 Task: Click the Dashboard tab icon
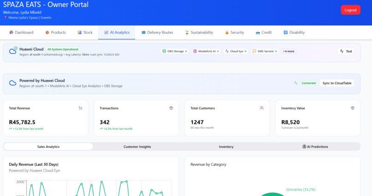tap(11, 32)
